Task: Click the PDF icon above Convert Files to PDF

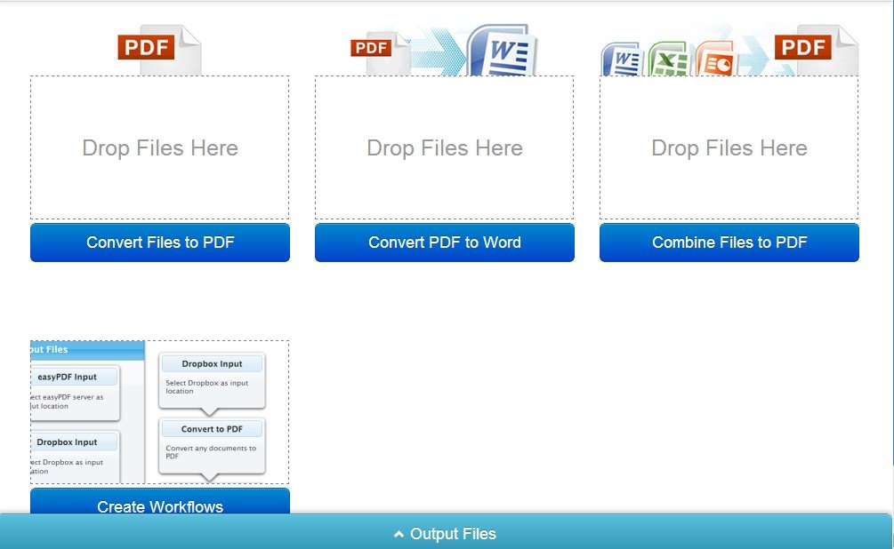Action: pyautogui.click(x=159, y=49)
